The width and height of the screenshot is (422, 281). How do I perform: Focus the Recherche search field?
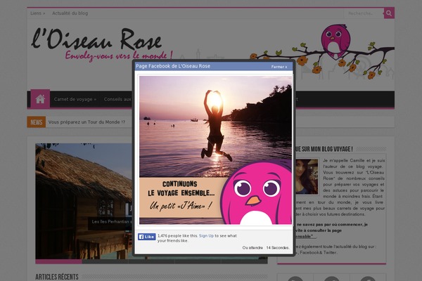[364, 13]
